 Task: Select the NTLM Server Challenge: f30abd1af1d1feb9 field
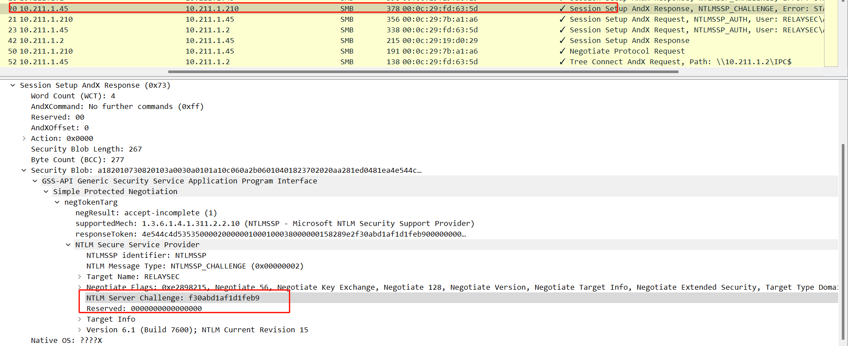[x=173, y=298]
